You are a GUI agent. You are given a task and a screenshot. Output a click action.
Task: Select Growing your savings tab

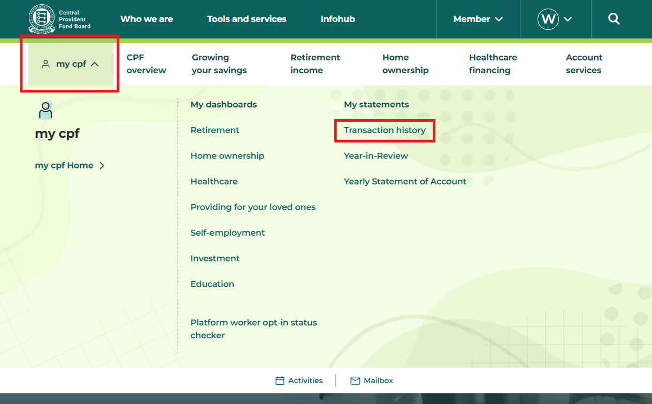(x=219, y=64)
